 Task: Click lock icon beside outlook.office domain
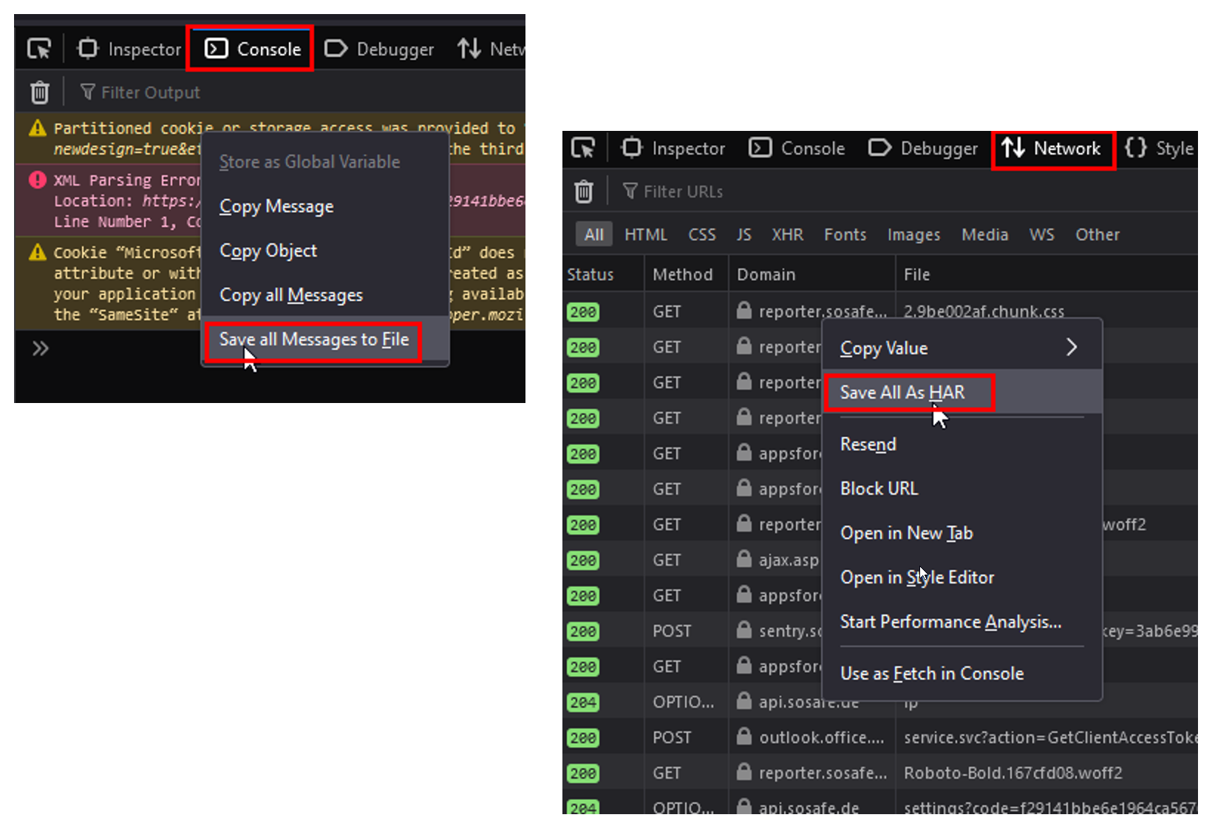coord(743,737)
